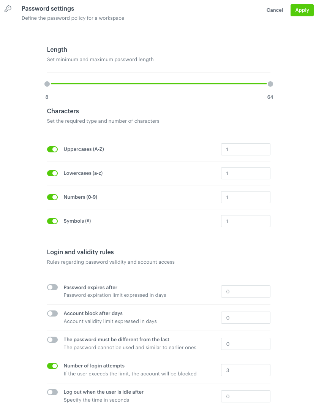Viewport: 316px width, 410px height.
Task: Click the maximum password length slider handle
Action: point(270,84)
